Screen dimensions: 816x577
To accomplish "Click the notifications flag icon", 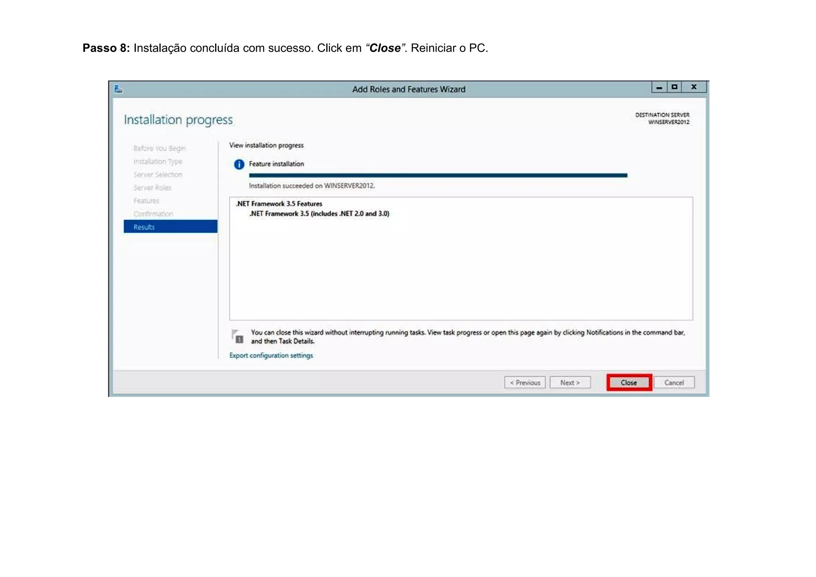I will tap(237, 336).
